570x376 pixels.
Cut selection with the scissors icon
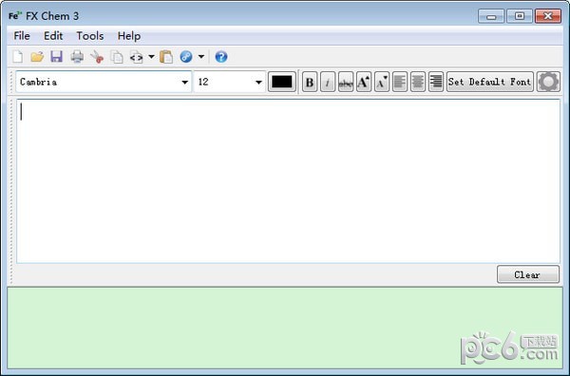click(97, 57)
